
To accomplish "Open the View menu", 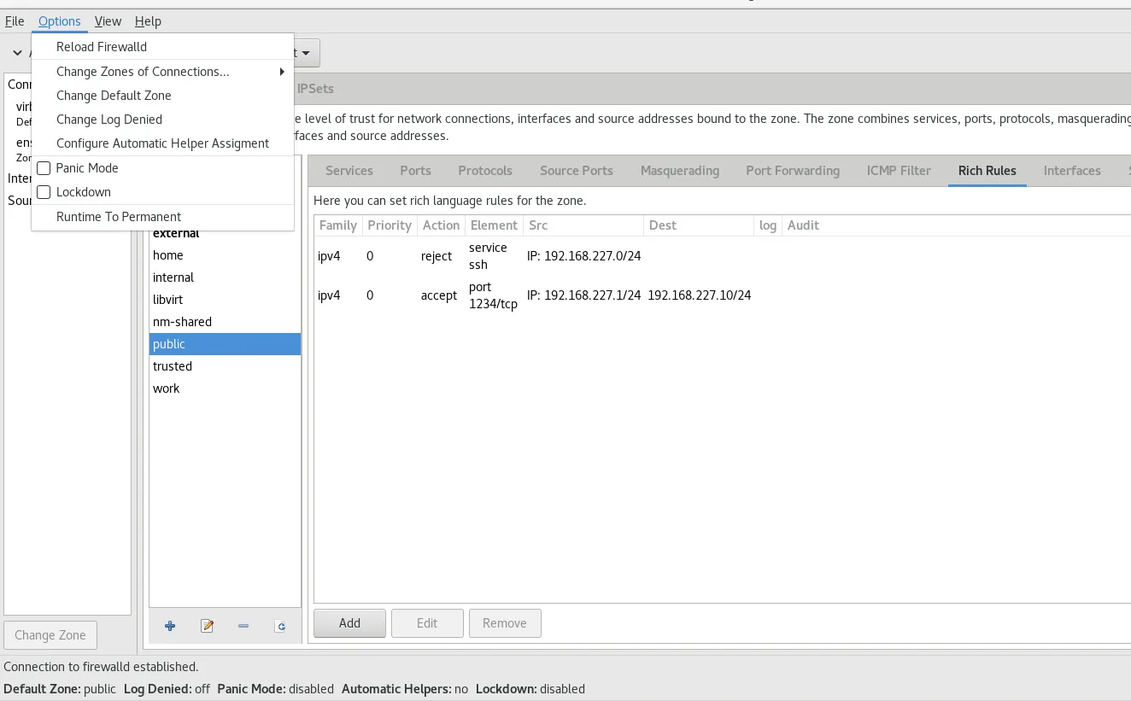I will (x=108, y=21).
